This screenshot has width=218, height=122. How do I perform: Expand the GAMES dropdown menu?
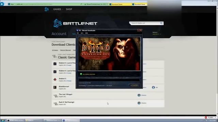58,9
